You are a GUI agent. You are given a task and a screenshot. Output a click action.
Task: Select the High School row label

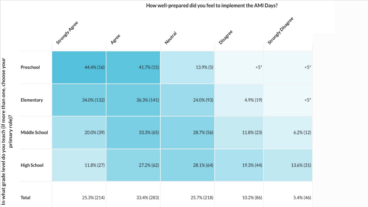(32, 165)
